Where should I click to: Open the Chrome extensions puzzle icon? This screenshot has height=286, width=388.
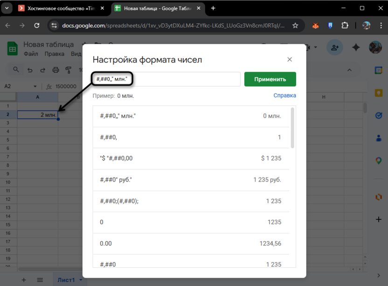tap(345, 26)
